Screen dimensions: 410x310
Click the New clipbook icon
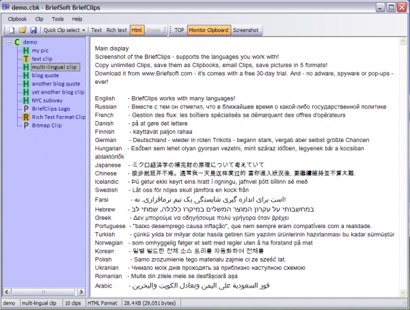(12, 30)
